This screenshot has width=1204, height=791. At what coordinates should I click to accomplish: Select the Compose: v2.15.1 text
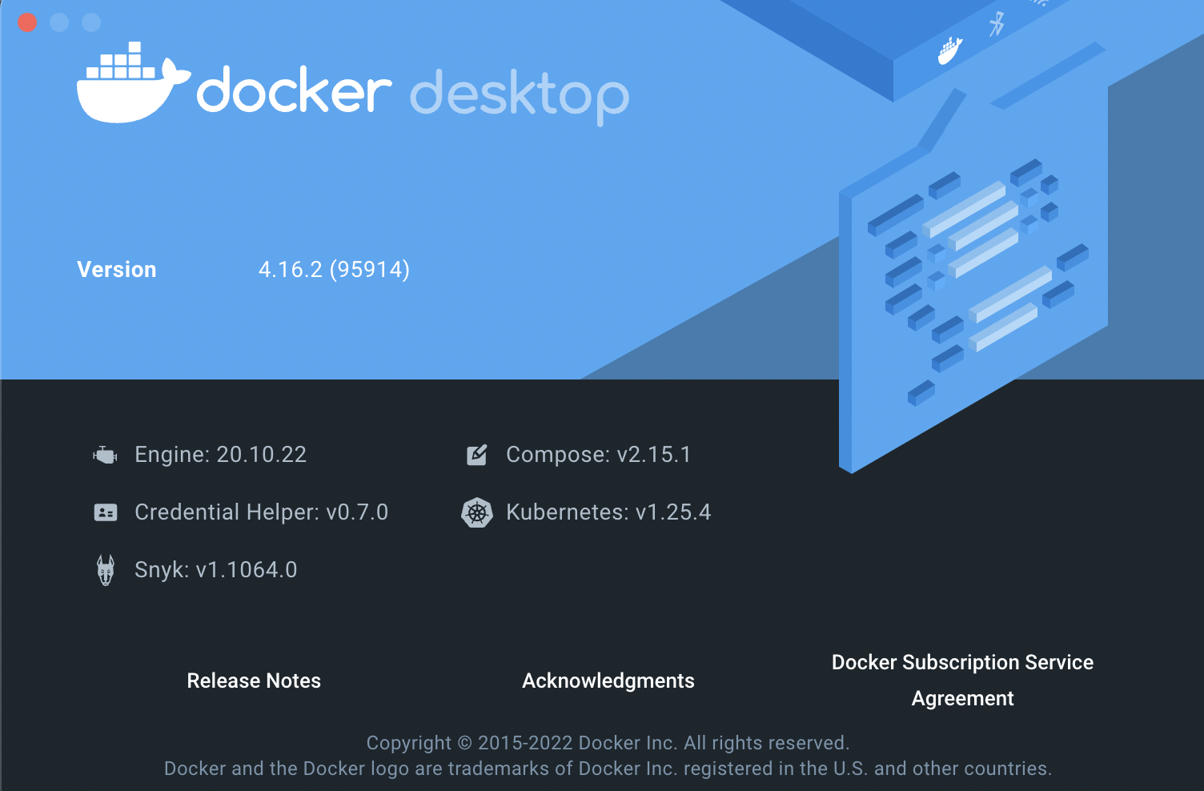[x=597, y=454]
